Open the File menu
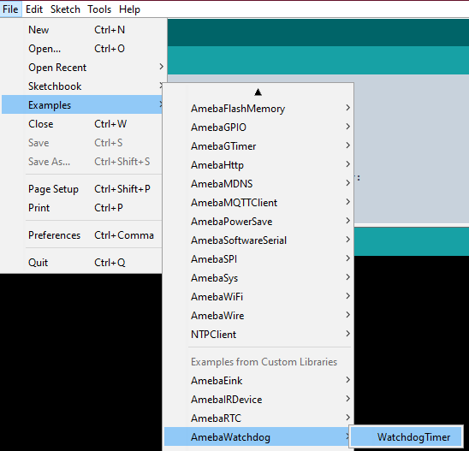Viewport: 469px width, 451px height. click(x=11, y=9)
